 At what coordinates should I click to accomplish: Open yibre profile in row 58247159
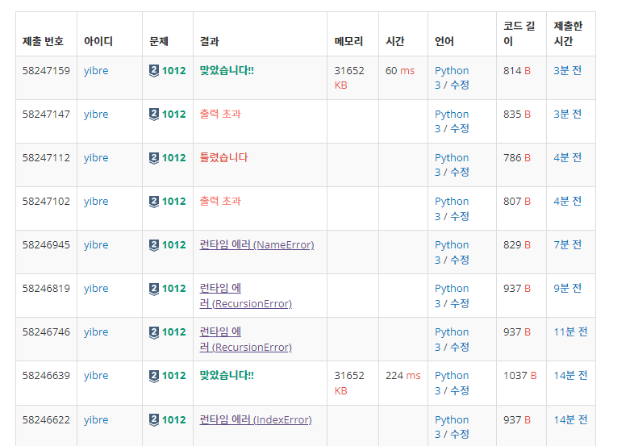click(96, 71)
